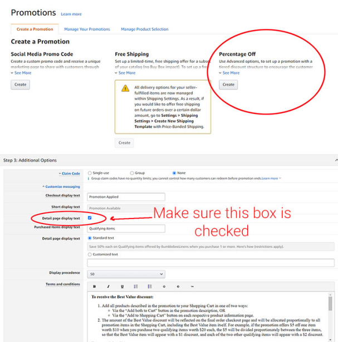Click the 'Short display text' label
This screenshot has width=338, height=342.
66,207
